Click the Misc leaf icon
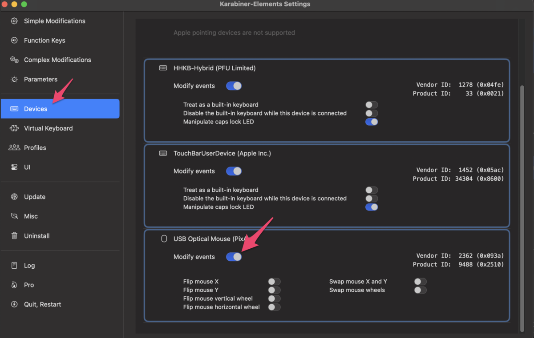 pos(14,216)
